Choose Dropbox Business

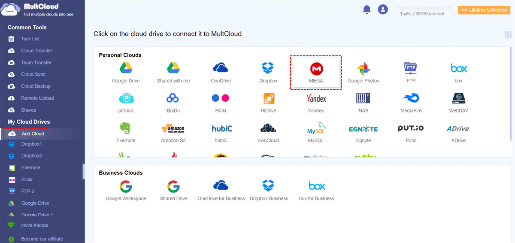click(269, 190)
